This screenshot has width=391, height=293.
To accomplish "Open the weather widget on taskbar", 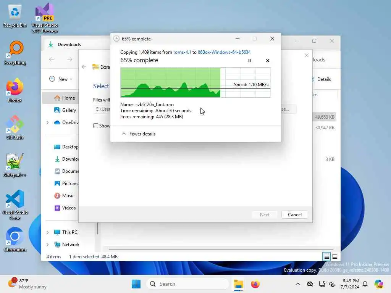I will click(27, 284).
